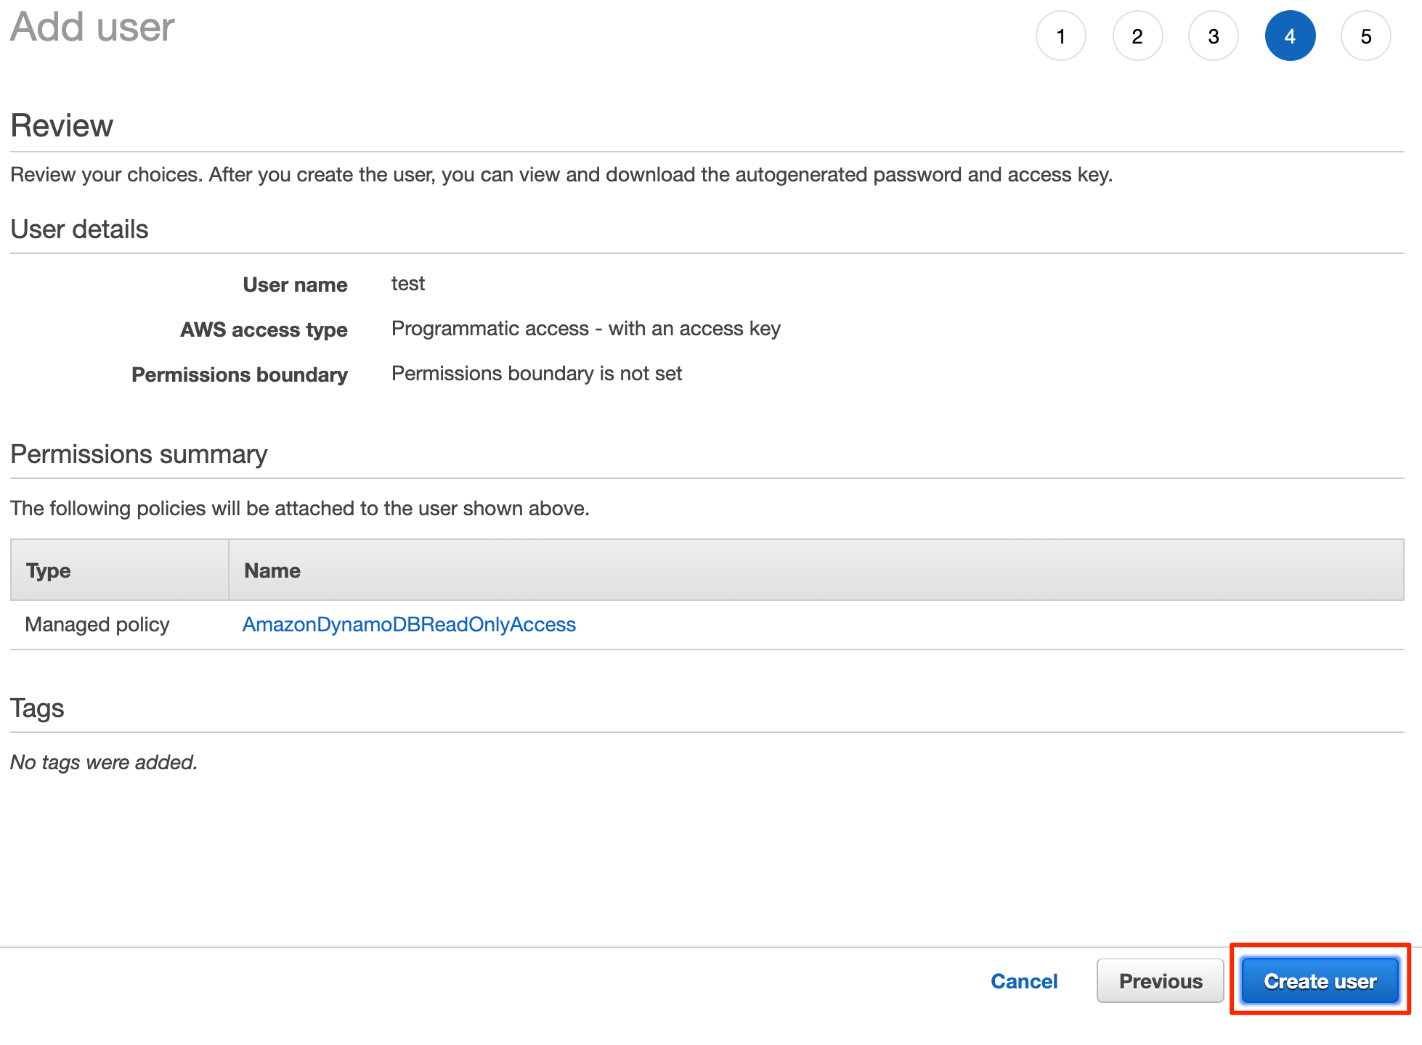The width and height of the screenshot is (1422, 1045).
Task: Click the 'Add user' page title
Action: point(92,27)
